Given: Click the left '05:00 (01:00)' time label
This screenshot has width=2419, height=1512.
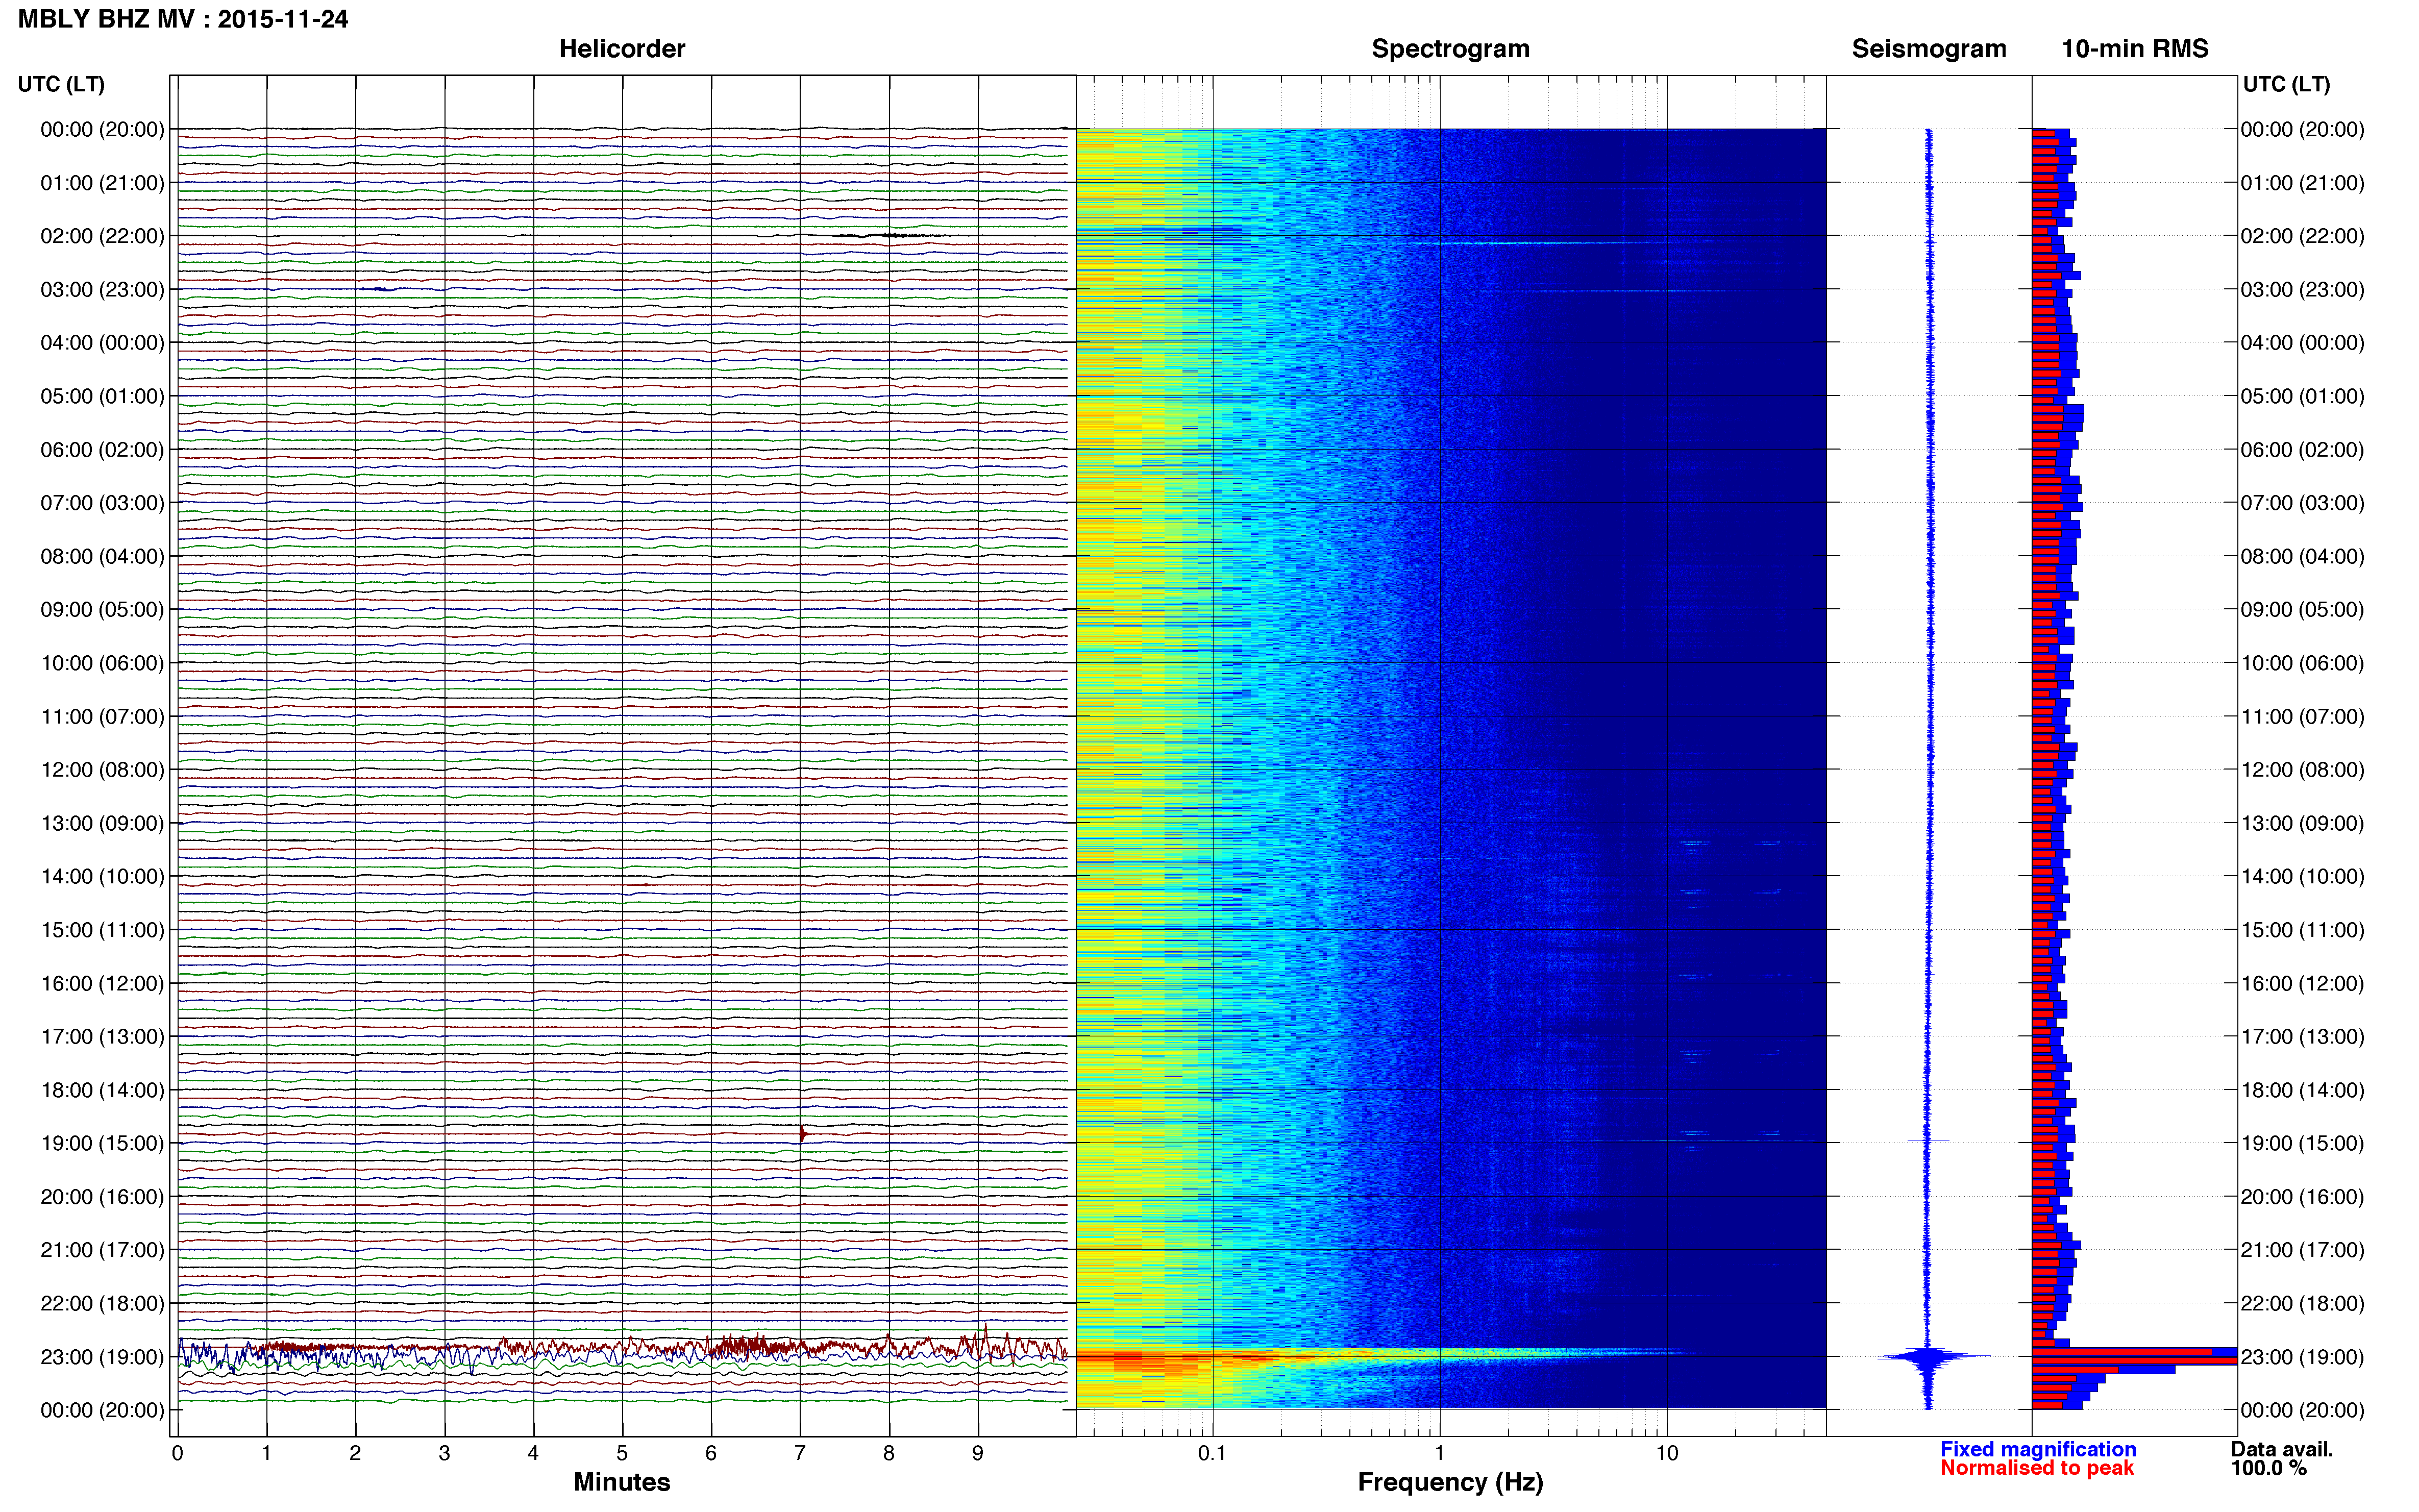Looking at the screenshot, I should [x=102, y=396].
